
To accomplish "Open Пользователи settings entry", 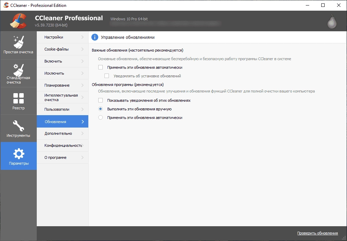I will click(63, 109).
